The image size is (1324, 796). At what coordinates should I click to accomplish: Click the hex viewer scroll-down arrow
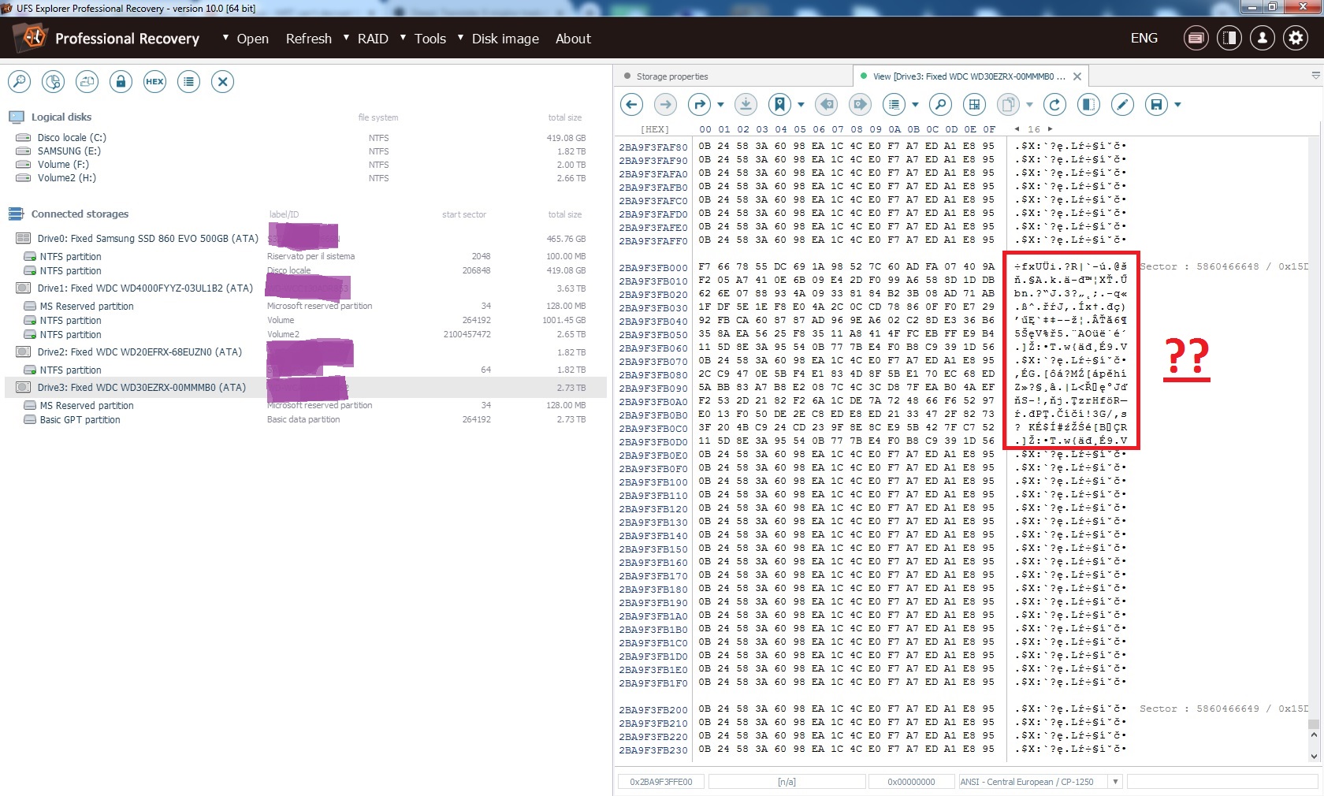pyautogui.click(x=1314, y=757)
